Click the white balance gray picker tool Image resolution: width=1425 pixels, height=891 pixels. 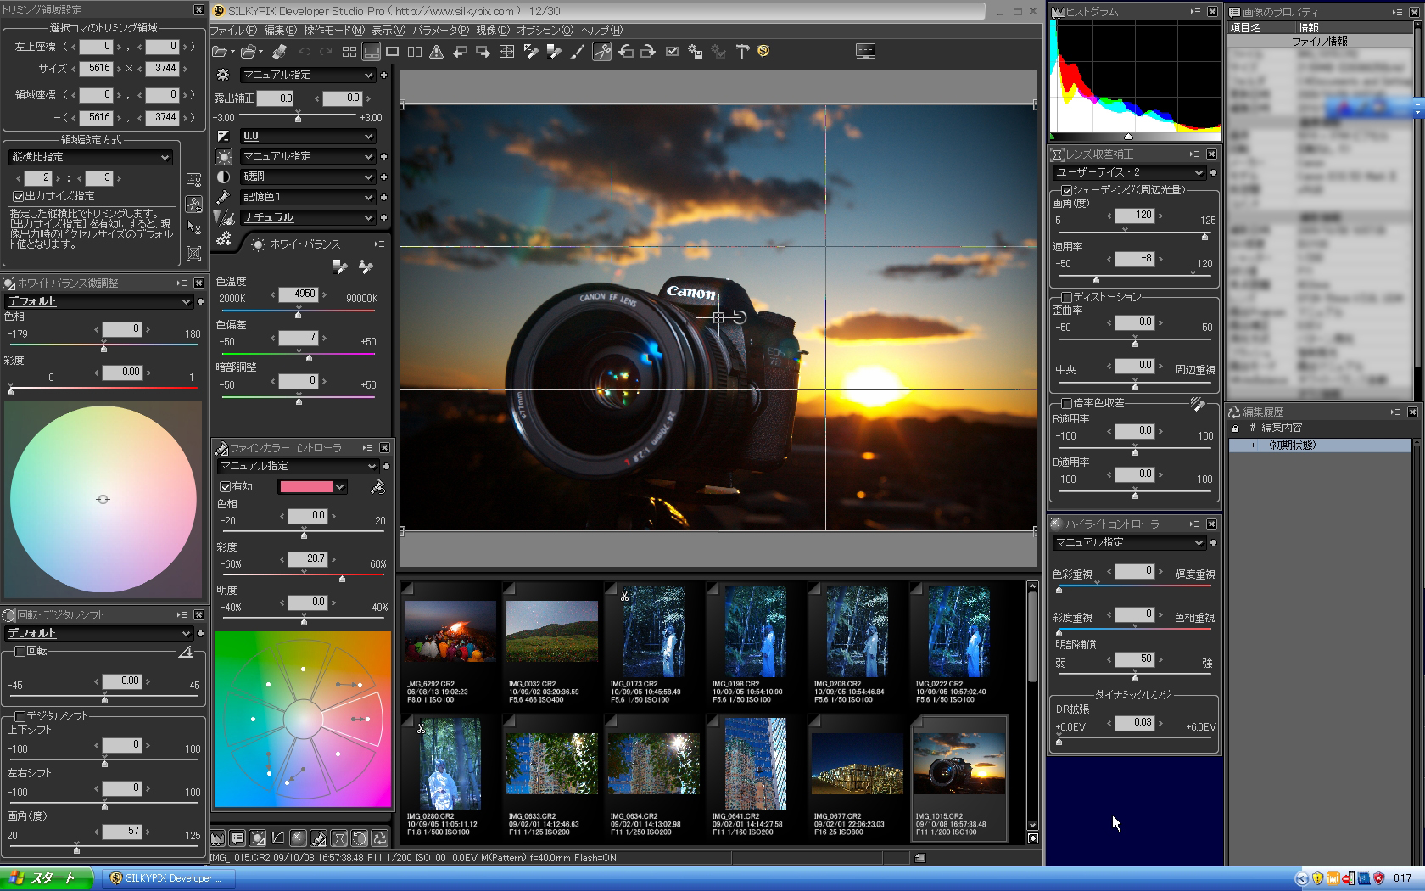[340, 267]
